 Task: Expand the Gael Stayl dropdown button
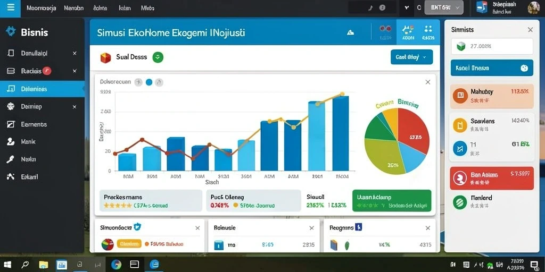(x=411, y=57)
